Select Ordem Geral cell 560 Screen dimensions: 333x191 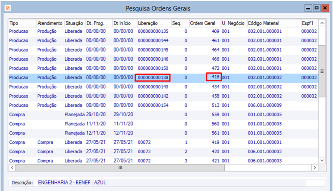(x=215, y=124)
